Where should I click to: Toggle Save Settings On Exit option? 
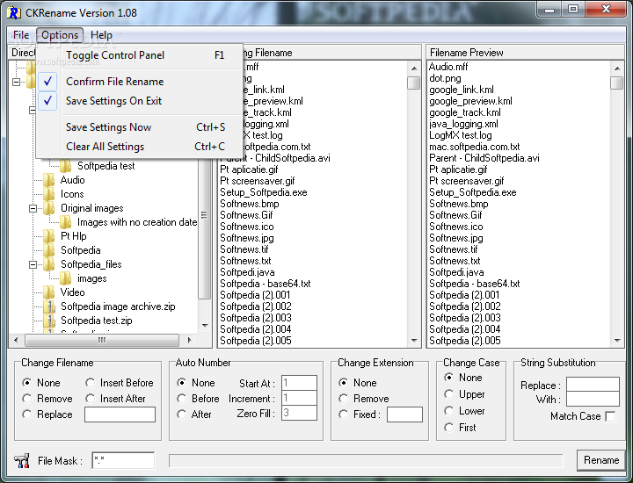pos(140,101)
